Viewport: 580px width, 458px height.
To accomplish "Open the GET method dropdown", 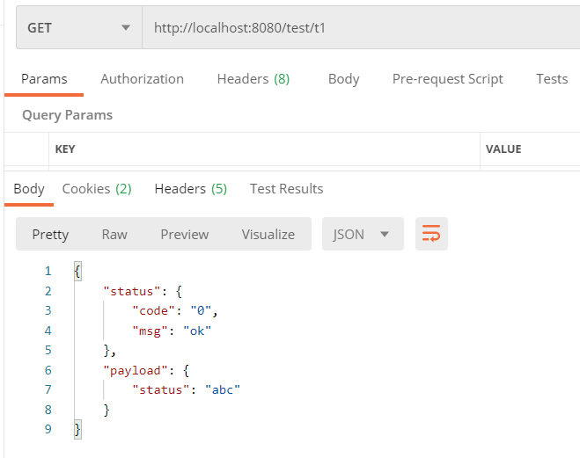I will tap(79, 28).
